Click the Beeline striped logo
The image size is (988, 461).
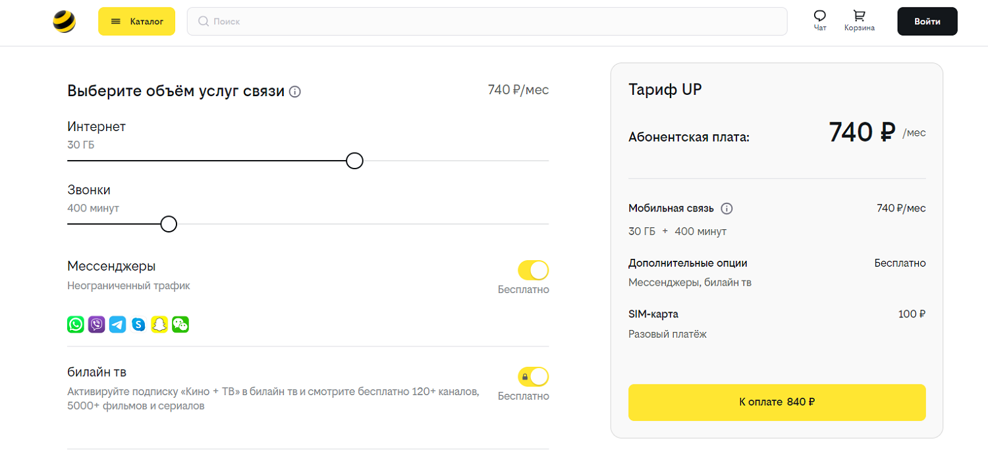[x=65, y=22]
